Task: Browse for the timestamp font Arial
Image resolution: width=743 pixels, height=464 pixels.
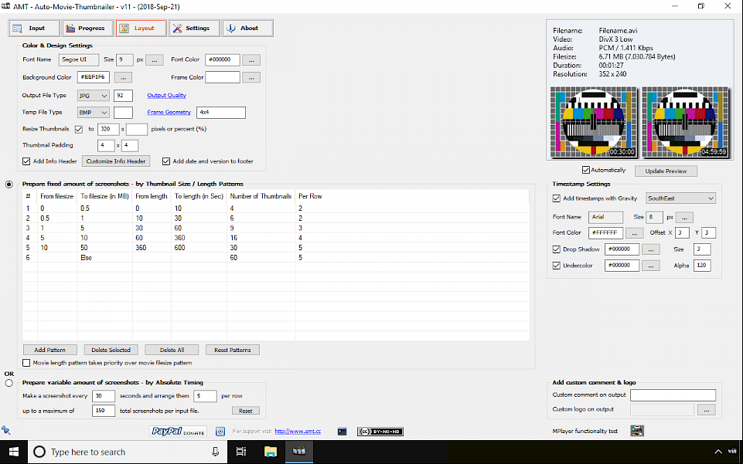Action: 684,218
